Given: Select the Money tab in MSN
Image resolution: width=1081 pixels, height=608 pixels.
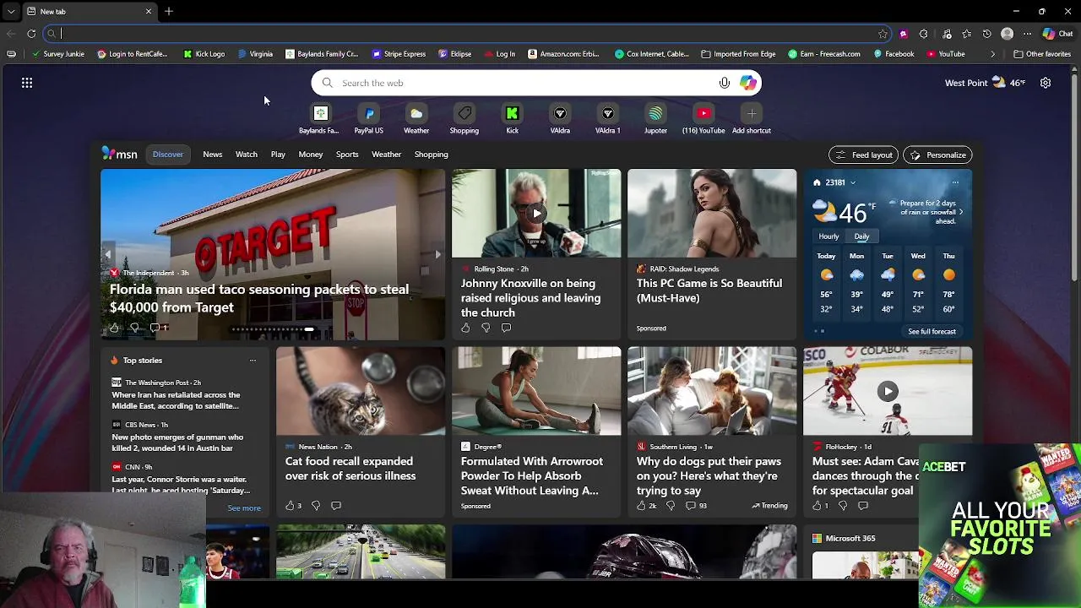Looking at the screenshot, I should 310,155.
